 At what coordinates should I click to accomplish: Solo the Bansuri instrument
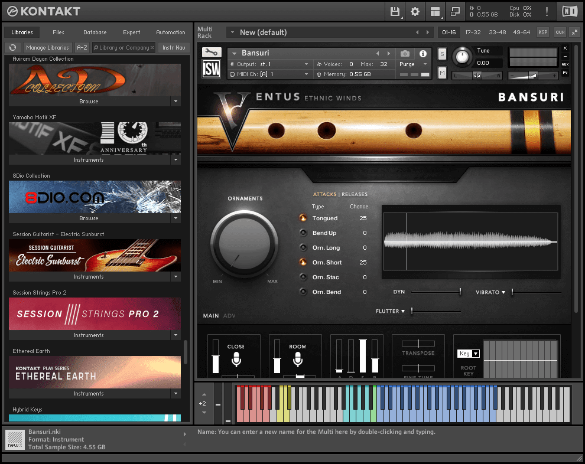click(x=442, y=54)
